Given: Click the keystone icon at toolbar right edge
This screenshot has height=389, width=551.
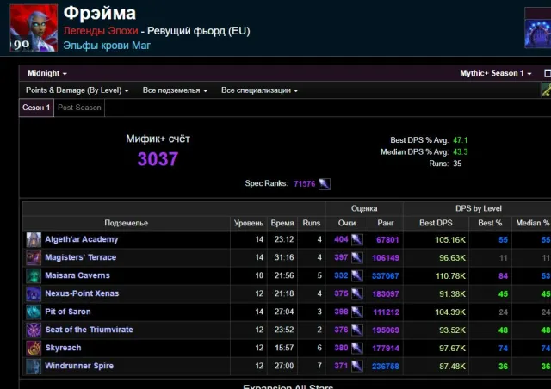Looking at the screenshot, I should [x=547, y=90].
